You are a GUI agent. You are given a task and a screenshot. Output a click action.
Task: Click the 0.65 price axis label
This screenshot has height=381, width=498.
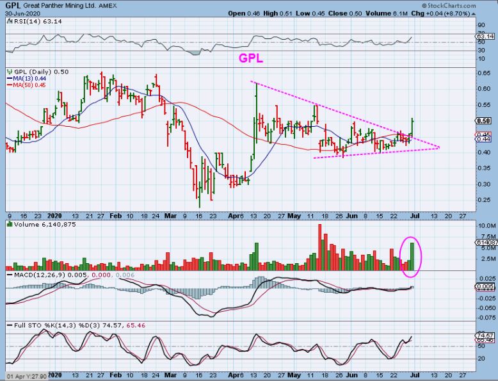484,73
